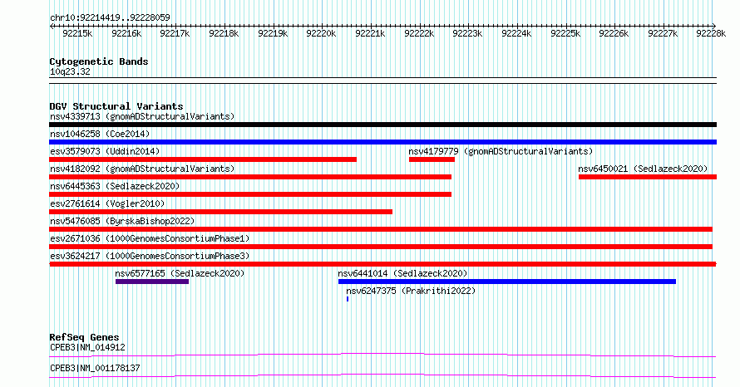Screen dimensions: 740x387
Task: Click the 92225k ruler tick label
Action: point(565,33)
